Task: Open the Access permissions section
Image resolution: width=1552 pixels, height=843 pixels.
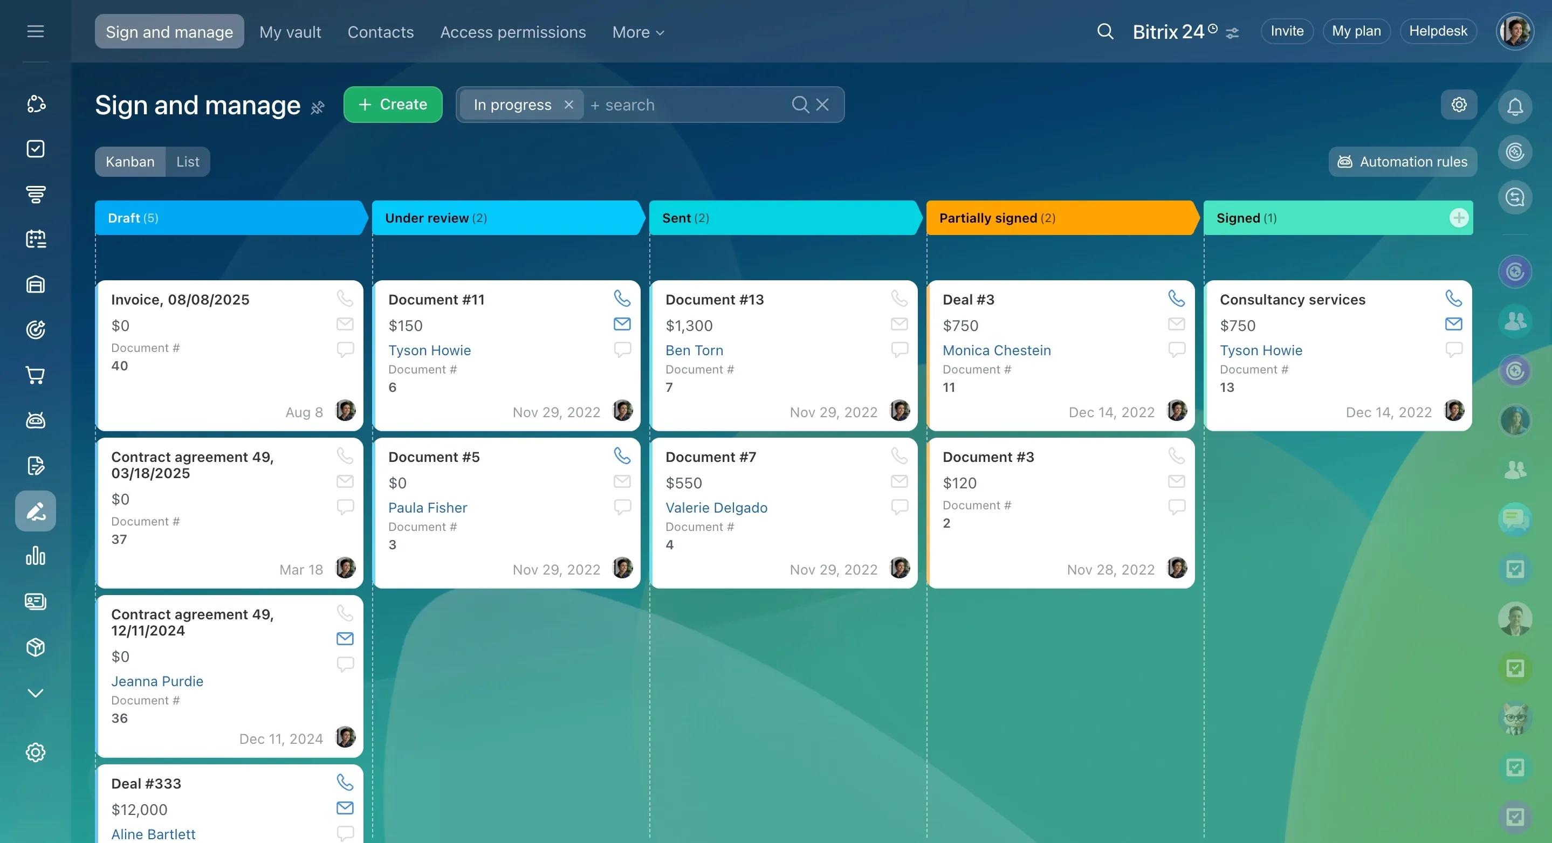Action: (x=513, y=32)
